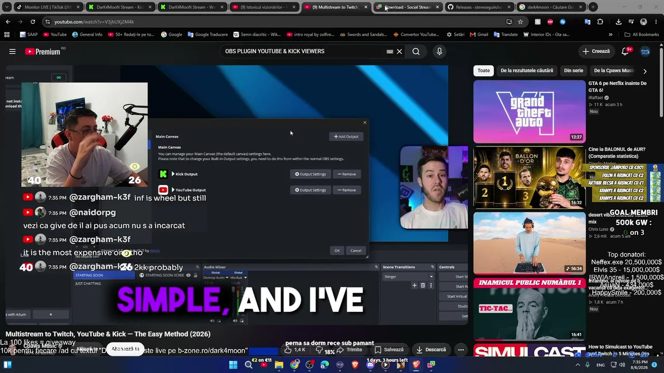
Task: Open the Creează create menu
Action: click(x=596, y=51)
